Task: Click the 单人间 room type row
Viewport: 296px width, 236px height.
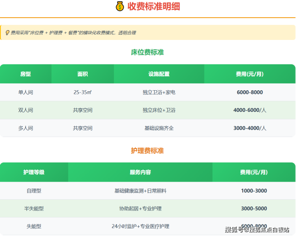Action: (x=26, y=92)
